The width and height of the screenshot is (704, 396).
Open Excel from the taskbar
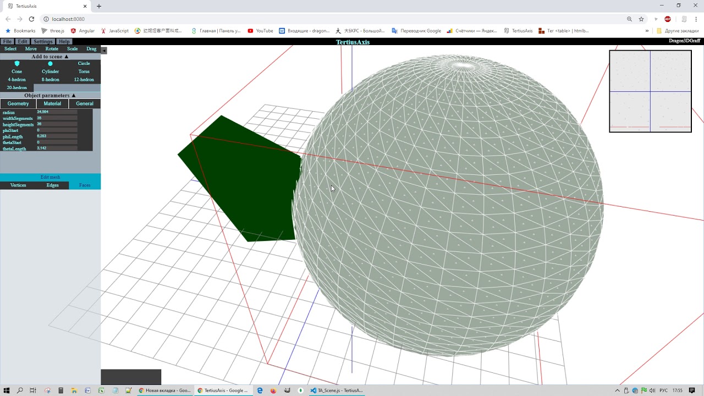click(101, 391)
